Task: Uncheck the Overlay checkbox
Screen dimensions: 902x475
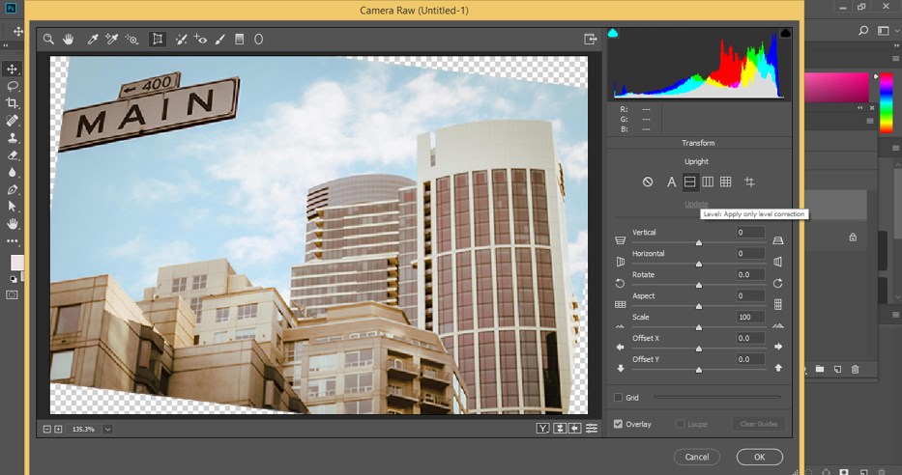Action: coord(619,424)
